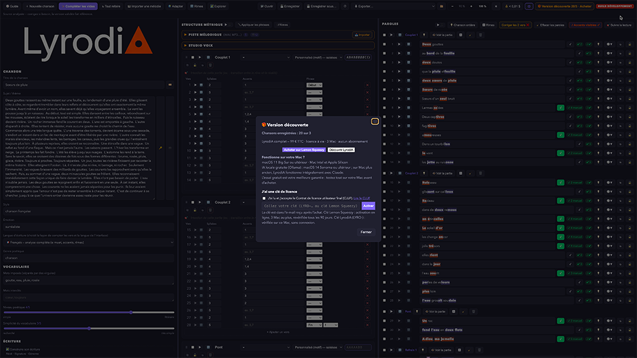The height and width of the screenshot is (358, 637).
Task: Click Nouvelle chanson in the toolbar
Action: (x=39, y=6)
